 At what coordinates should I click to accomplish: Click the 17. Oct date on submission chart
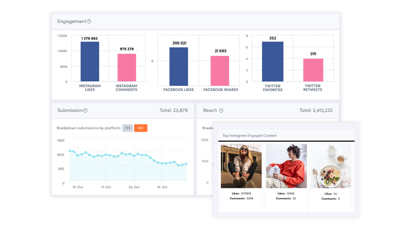tap(106, 187)
